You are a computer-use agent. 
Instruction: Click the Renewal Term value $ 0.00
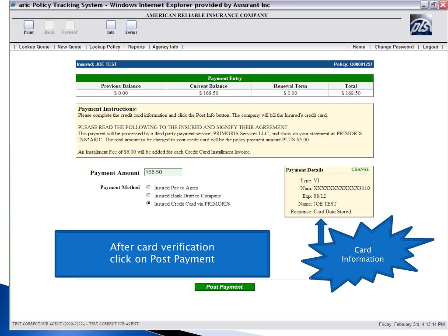pyautogui.click(x=290, y=93)
